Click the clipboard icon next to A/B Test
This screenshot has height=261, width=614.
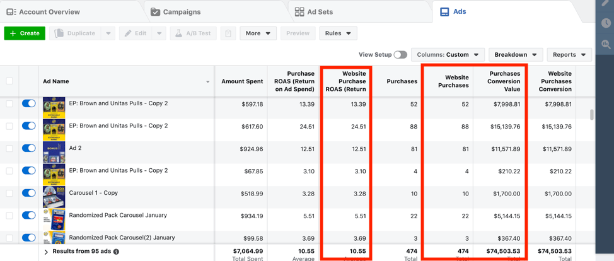coord(228,33)
